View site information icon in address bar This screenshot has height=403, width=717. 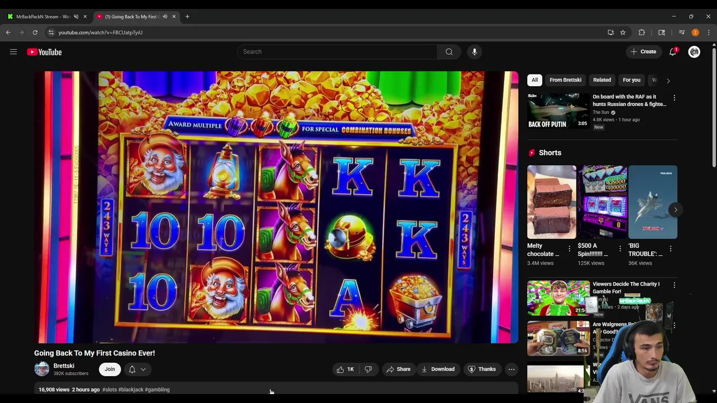[x=51, y=32]
